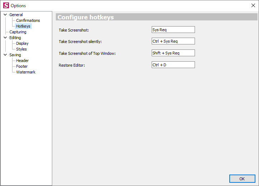Click the Saving category label
Image resolution: width=259 pixels, height=186 pixels.
(15, 55)
